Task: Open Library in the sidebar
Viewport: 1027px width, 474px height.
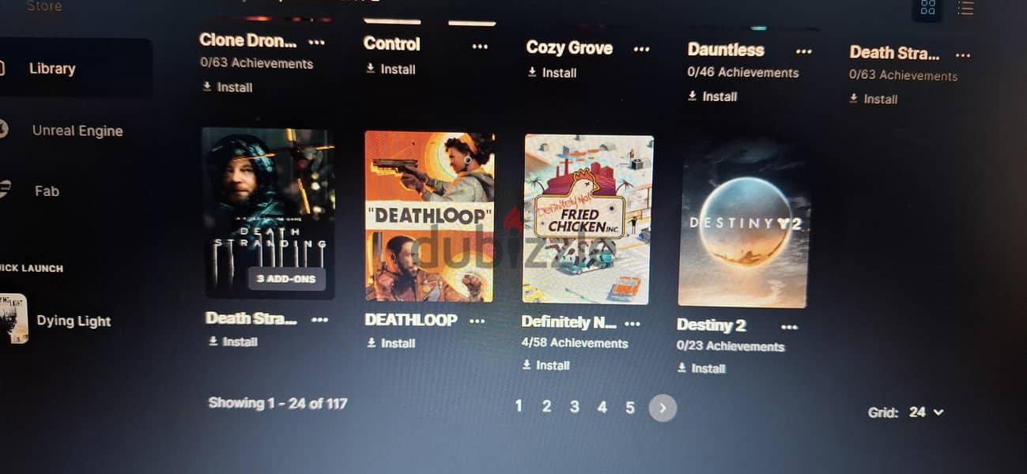Action: 52,69
